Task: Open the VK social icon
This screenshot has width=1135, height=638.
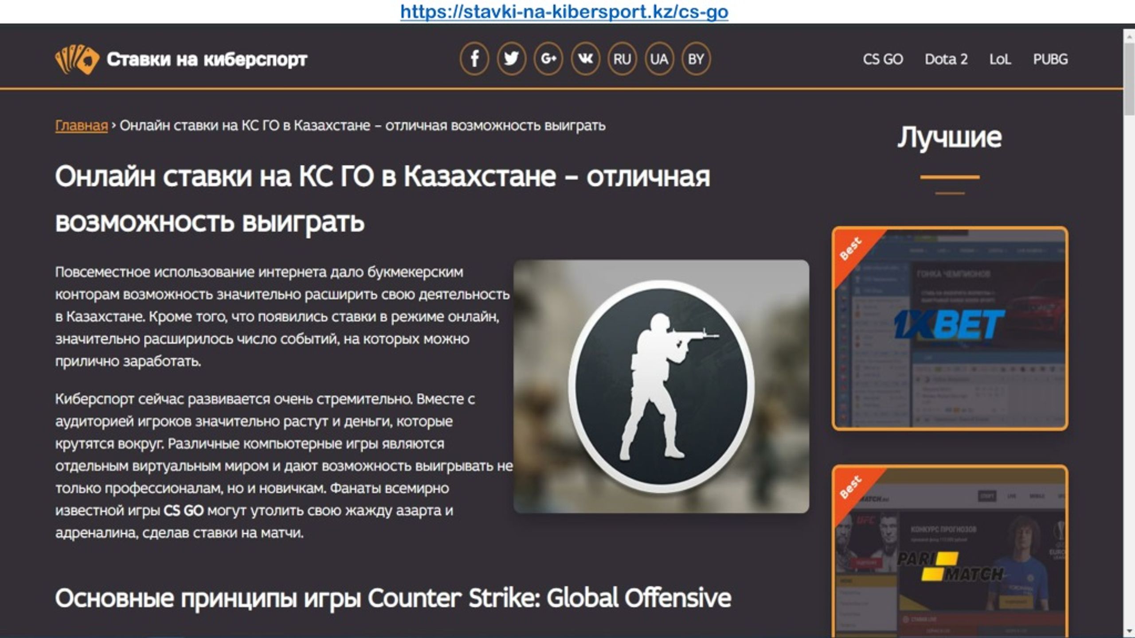Action: click(x=585, y=59)
